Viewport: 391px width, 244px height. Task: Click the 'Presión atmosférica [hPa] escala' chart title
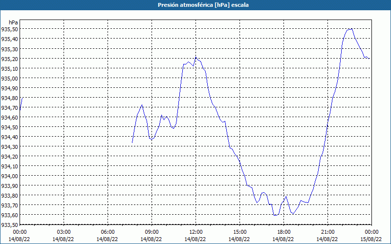[x=203, y=5]
